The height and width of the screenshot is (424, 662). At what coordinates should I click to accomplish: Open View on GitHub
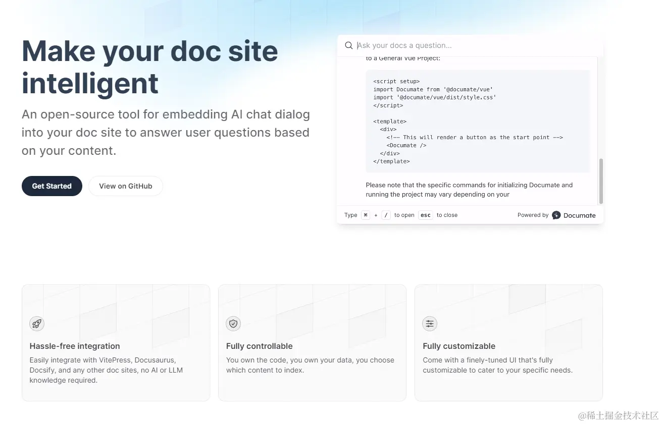[125, 186]
